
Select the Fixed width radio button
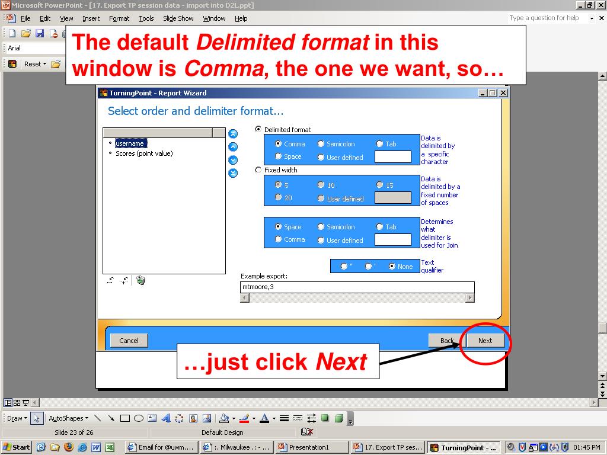point(258,170)
